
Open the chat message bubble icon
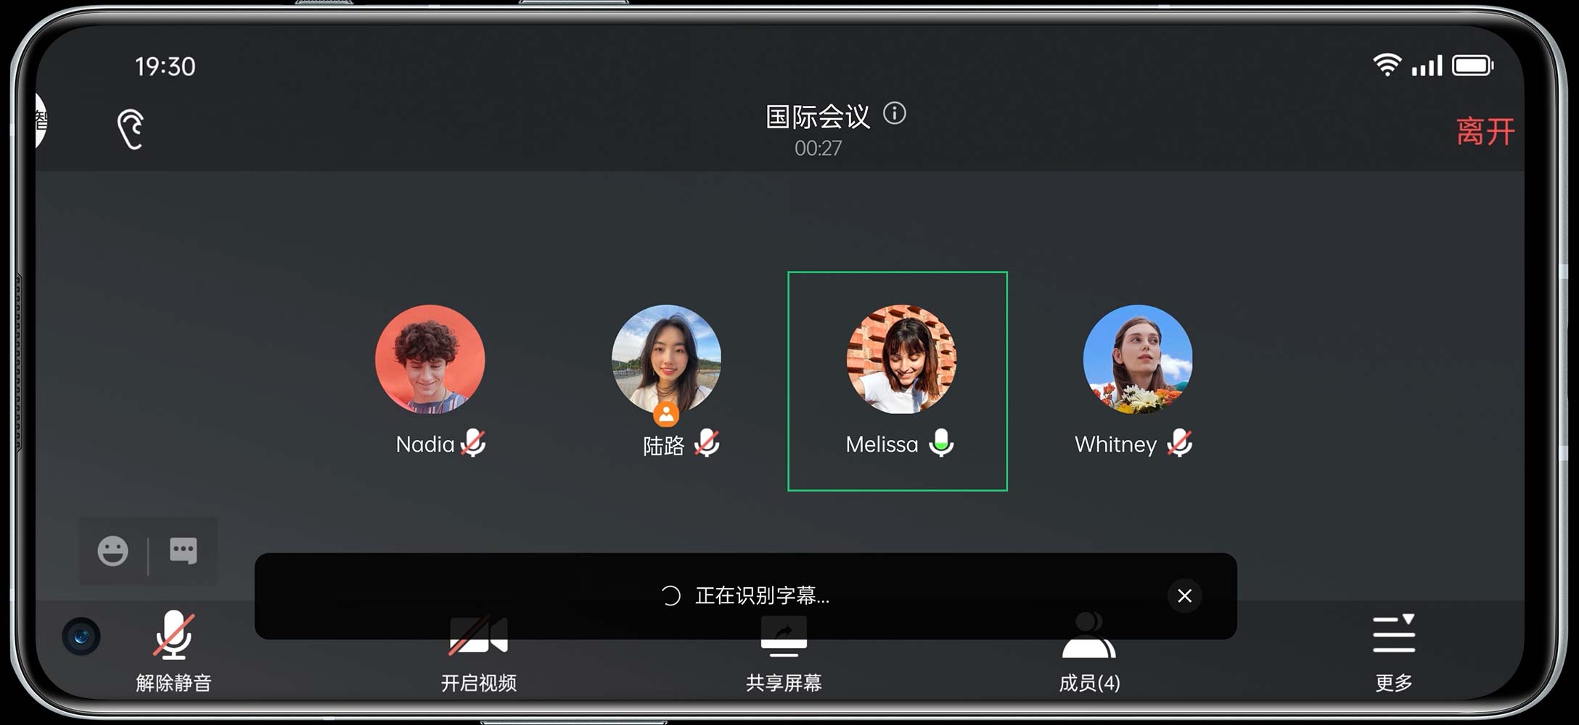(x=183, y=550)
